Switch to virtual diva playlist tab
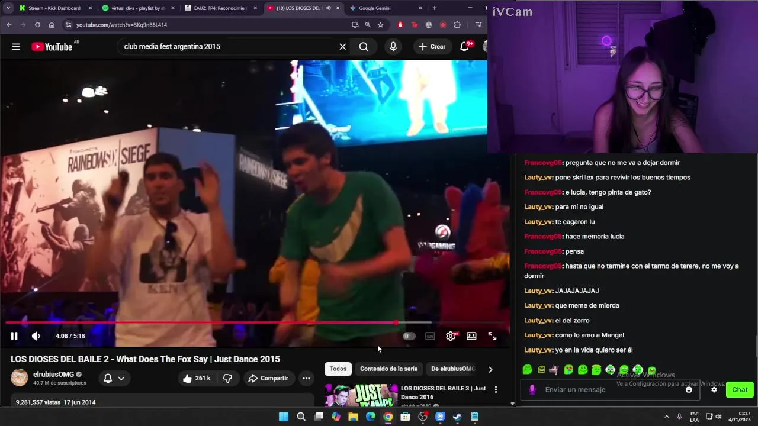The image size is (758, 426). pyautogui.click(x=137, y=8)
